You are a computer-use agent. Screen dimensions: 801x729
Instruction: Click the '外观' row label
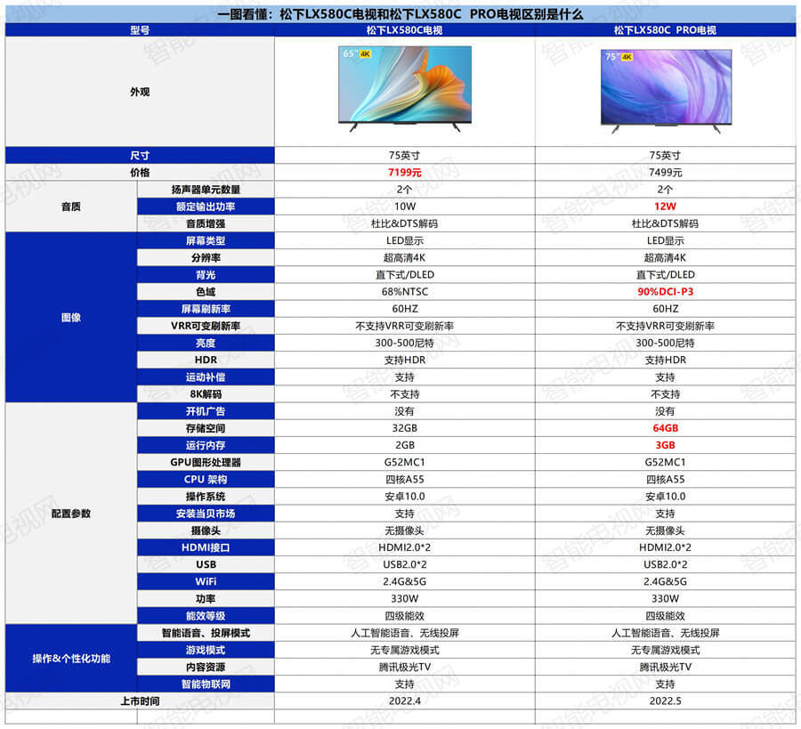[140, 92]
